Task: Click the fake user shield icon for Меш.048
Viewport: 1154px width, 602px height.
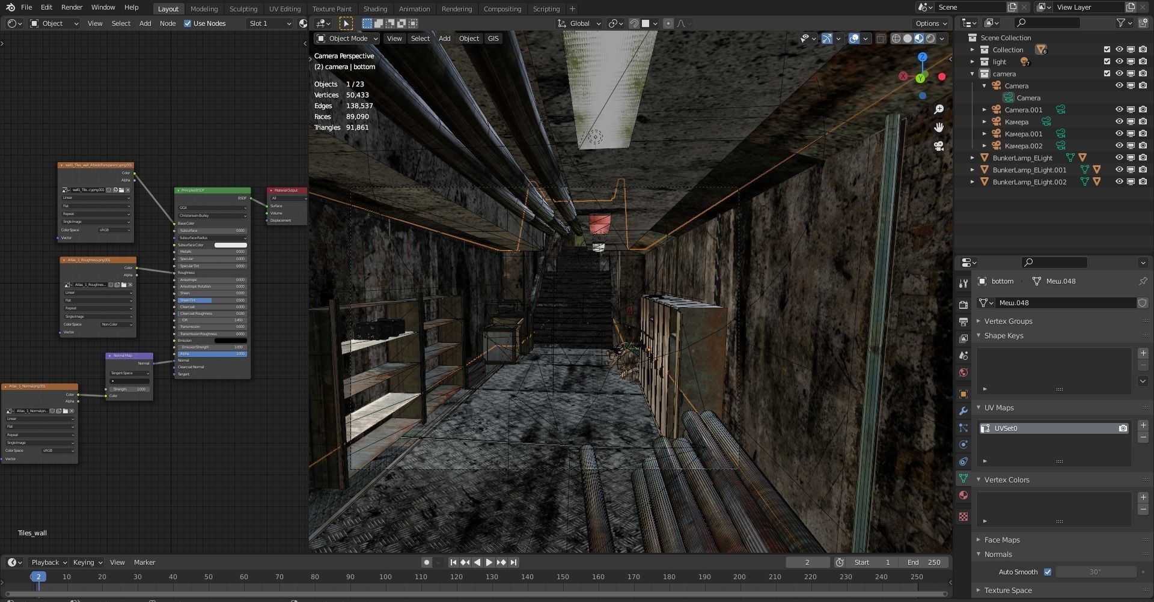Action: (1143, 303)
